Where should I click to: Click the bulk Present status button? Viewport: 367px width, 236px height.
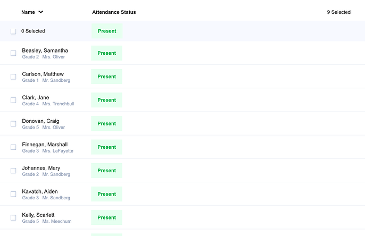click(x=107, y=31)
